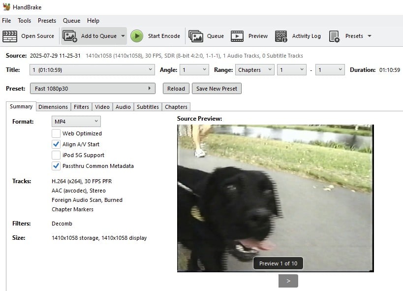Open the Preset selector showing Fast 1080p30

(93, 89)
